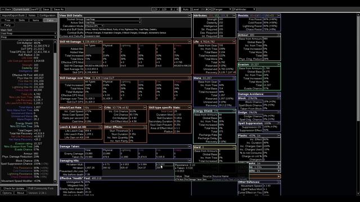Open the Configuration tab
This screenshot has width=360, height=202.
[47, 15]
